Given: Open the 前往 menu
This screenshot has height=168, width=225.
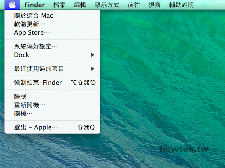Looking at the screenshot, I should [x=134, y=5].
